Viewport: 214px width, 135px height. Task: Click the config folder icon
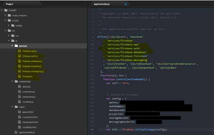point(13,25)
